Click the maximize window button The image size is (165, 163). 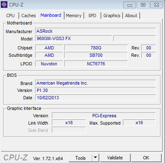(143, 5)
